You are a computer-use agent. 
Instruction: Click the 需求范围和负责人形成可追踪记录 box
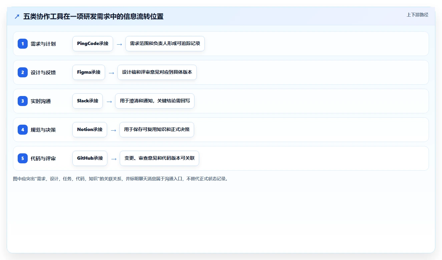[x=165, y=44]
